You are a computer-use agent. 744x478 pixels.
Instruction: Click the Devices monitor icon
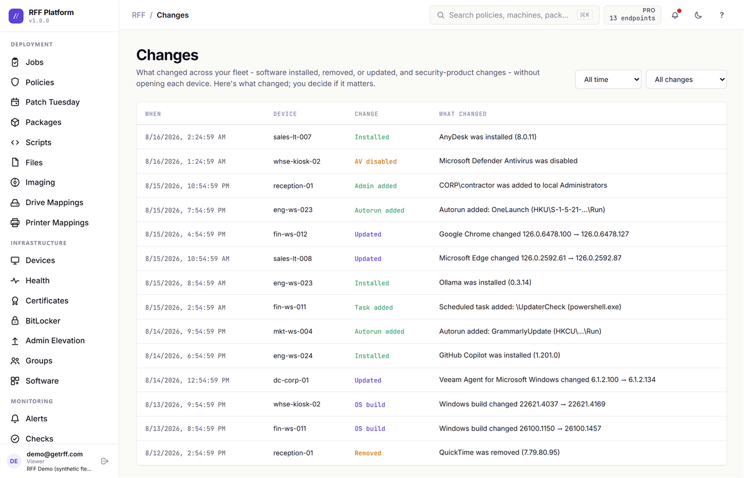coord(15,260)
